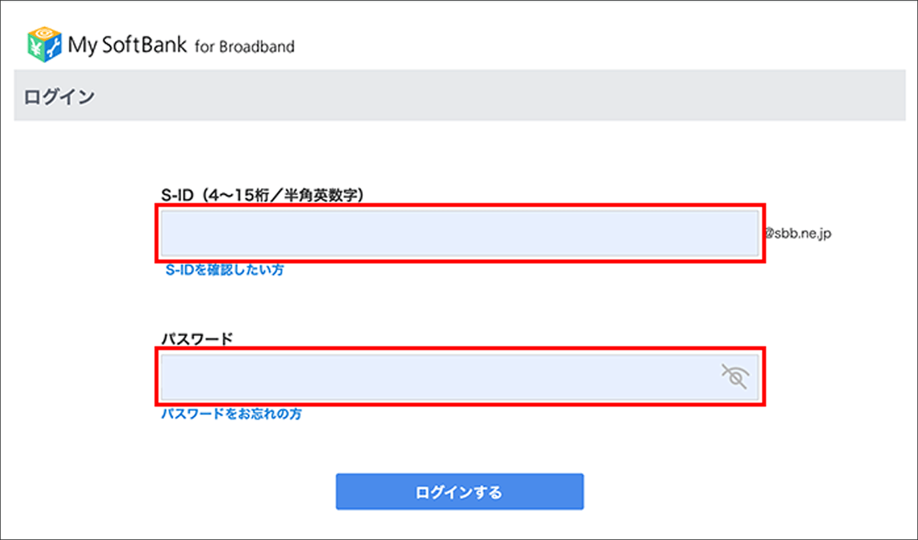
Task: Click the orange swirl on top of the cube logo
Action: [45, 34]
